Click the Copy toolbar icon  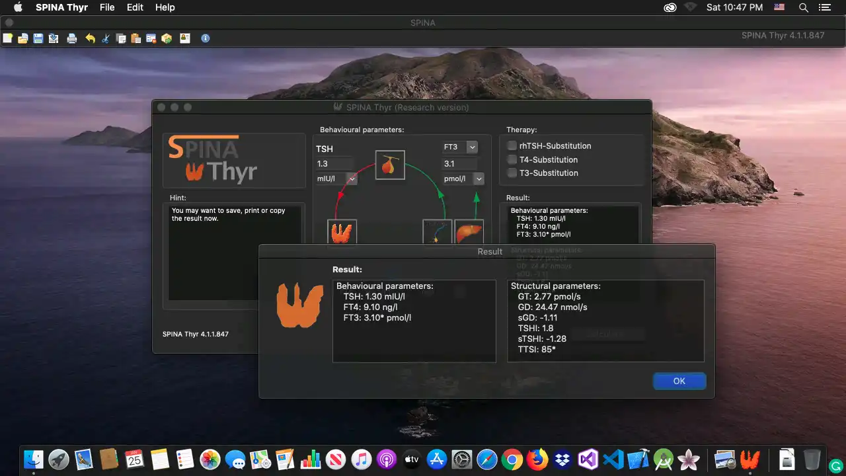(121, 38)
